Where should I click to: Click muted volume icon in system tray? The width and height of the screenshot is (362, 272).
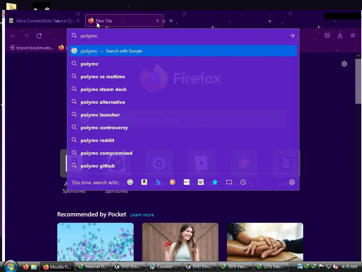pos(335,267)
